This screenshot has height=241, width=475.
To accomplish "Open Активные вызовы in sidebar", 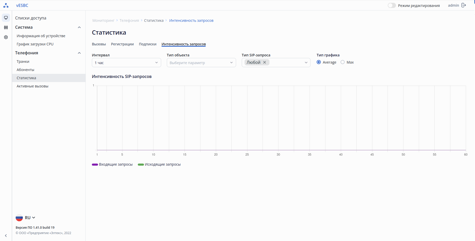I will pyautogui.click(x=33, y=86).
